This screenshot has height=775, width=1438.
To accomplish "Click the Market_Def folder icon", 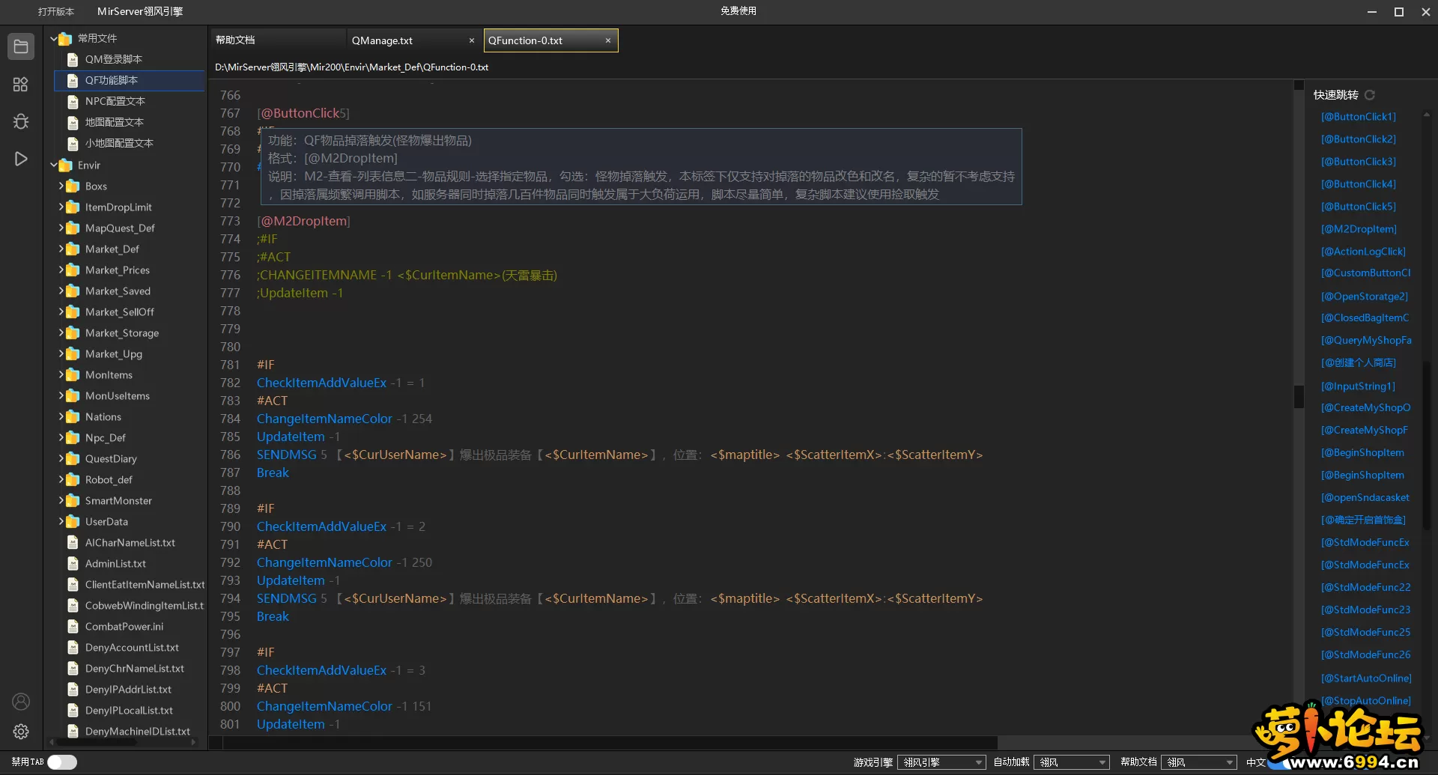I will tap(73, 249).
